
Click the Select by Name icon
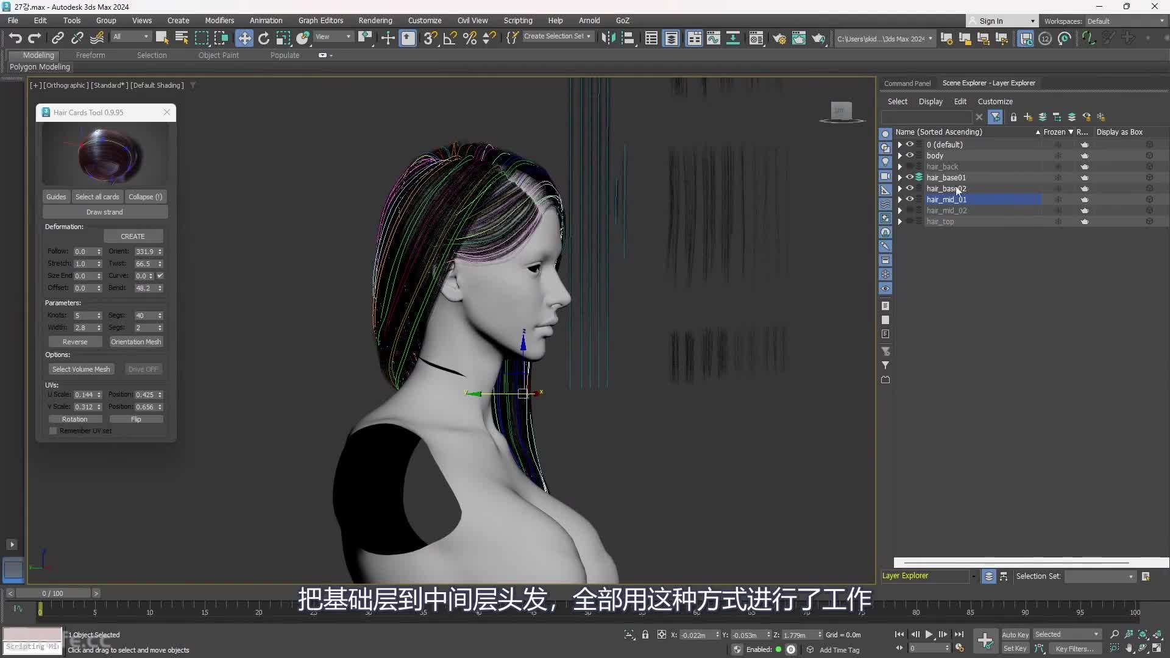click(182, 38)
